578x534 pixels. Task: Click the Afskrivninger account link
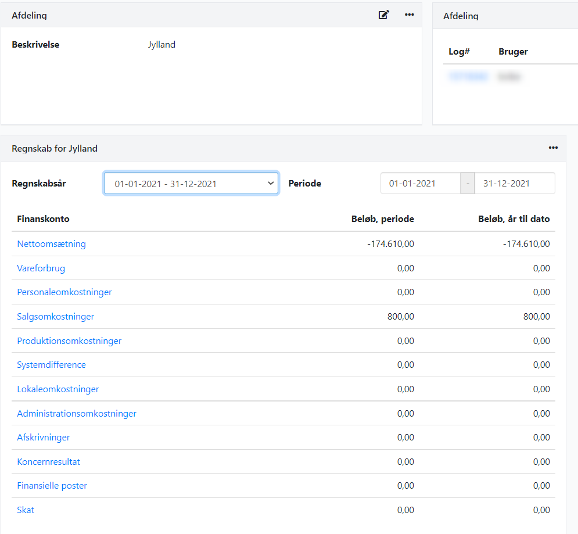pos(44,438)
